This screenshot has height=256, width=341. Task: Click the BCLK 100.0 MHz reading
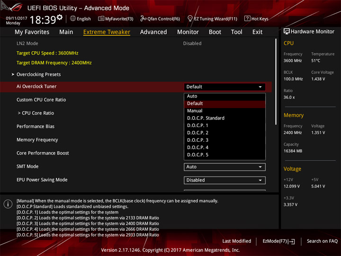point(293,79)
